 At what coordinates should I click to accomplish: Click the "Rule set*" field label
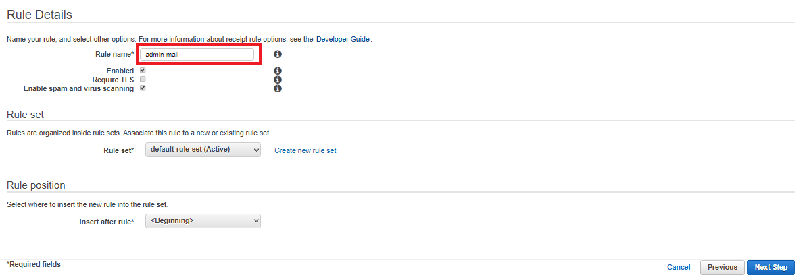[x=118, y=150]
